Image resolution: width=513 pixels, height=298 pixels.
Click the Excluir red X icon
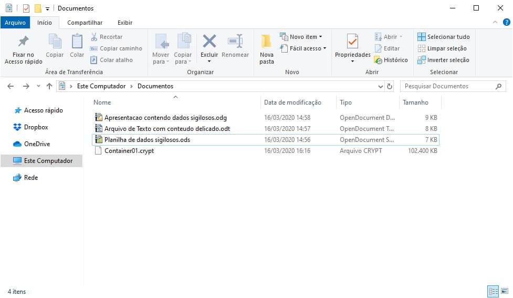(209, 42)
